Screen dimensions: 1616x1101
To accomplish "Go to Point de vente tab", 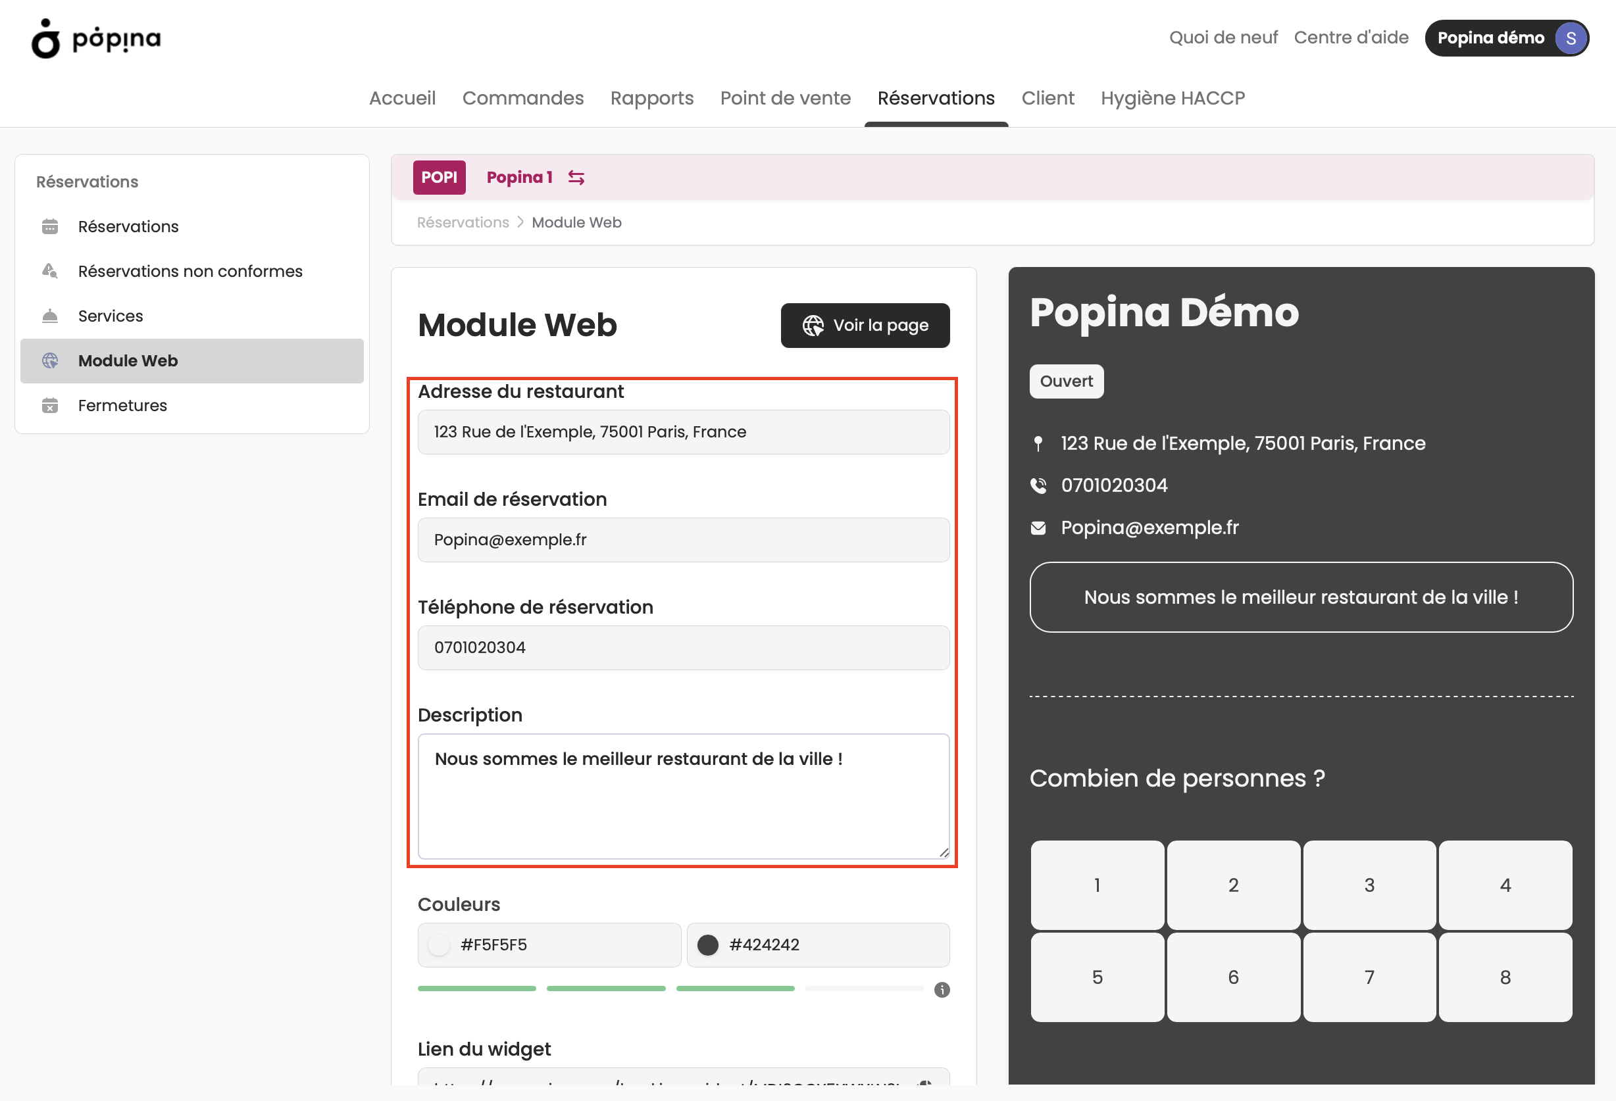I will pyautogui.click(x=786, y=98).
